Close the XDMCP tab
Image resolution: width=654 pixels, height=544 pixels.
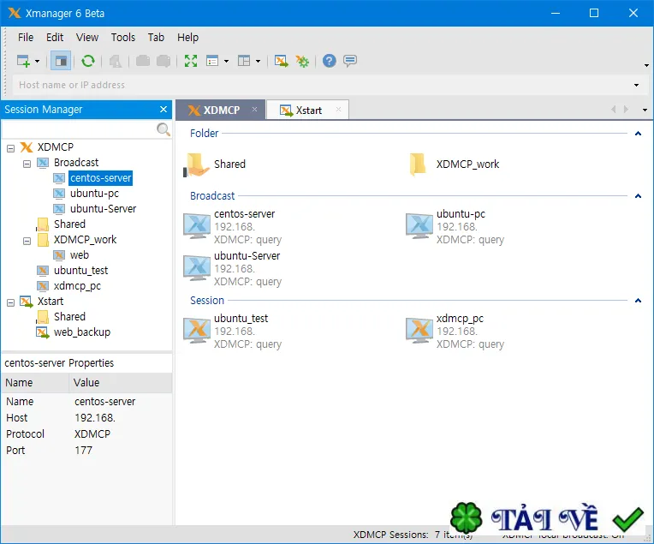point(254,110)
